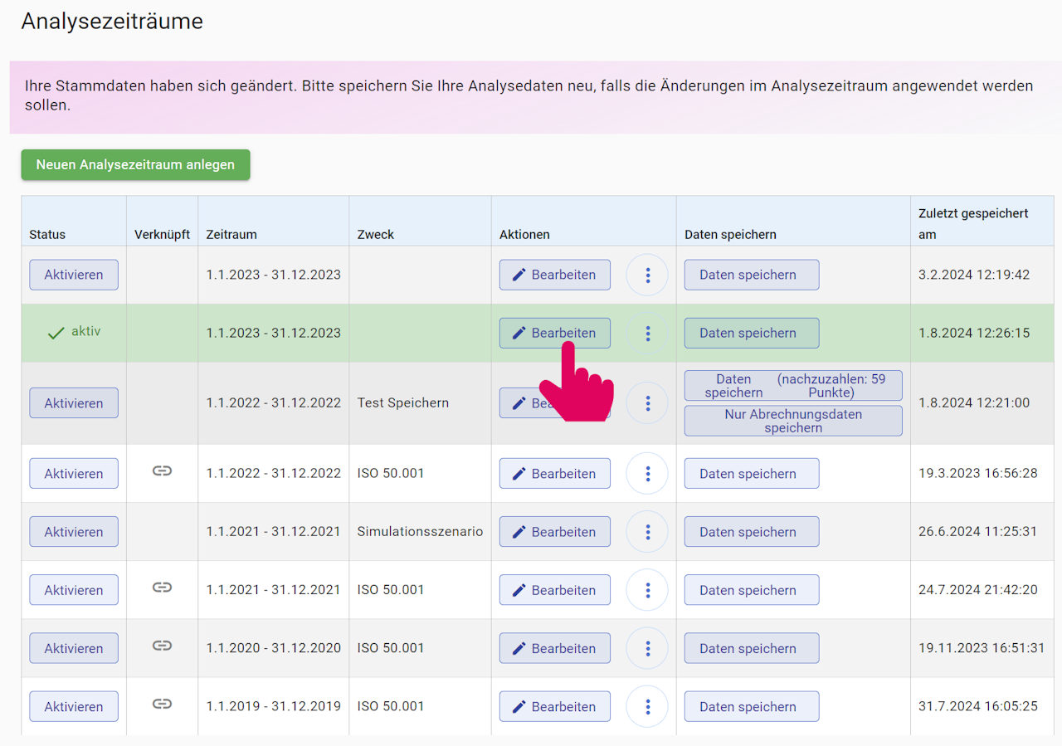Image resolution: width=1062 pixels, height=746 pixels.
Task: Open three-dot menu in the active green row
Action: coord(647,334)
